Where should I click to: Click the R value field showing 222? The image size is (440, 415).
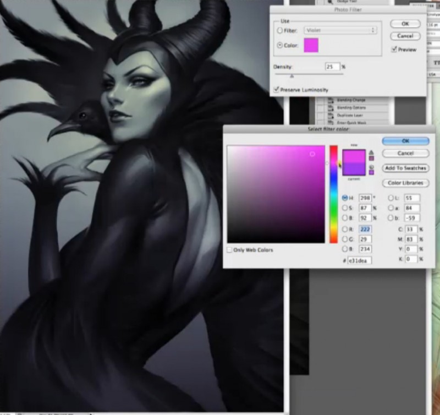tap(365, 229)
